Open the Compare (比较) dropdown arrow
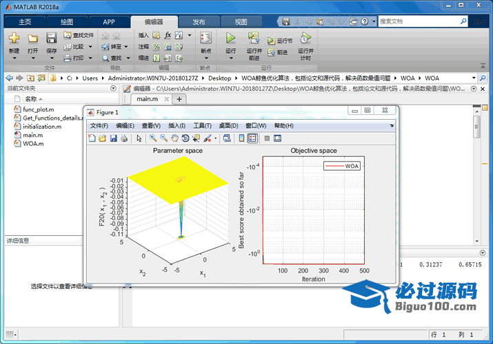Viewport: 493px width, 344px height. click(x=90, y=47)
